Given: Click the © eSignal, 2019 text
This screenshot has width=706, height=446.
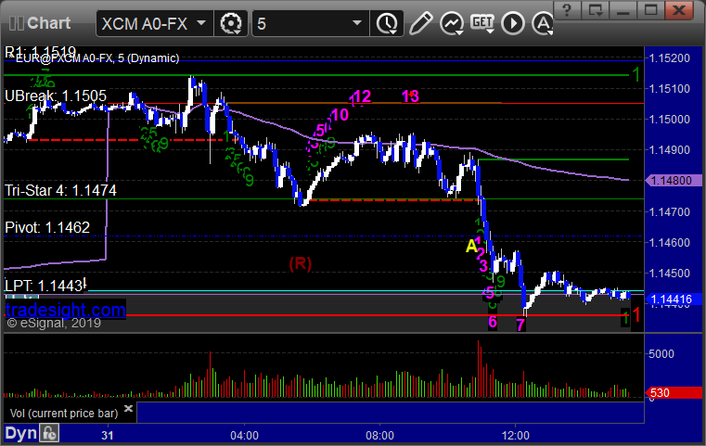Looking at the screenshot, I should [54, 323].
